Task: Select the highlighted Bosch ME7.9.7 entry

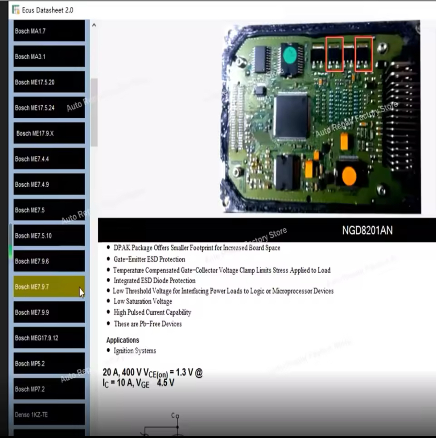Action: point(49,287)
